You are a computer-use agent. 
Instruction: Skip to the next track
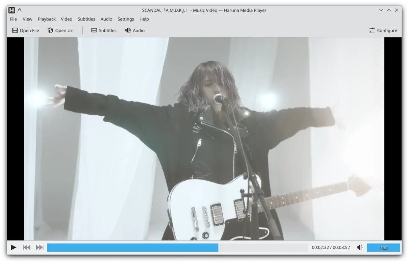[x=40, y=247]
